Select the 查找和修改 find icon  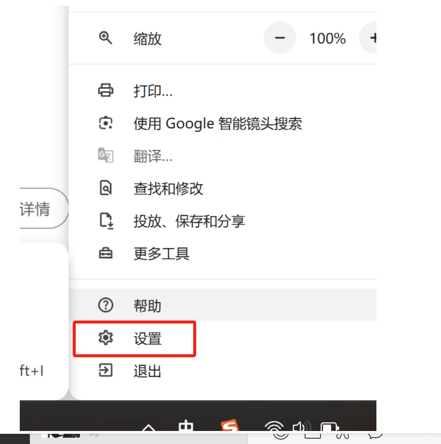(x=106, y=188)
